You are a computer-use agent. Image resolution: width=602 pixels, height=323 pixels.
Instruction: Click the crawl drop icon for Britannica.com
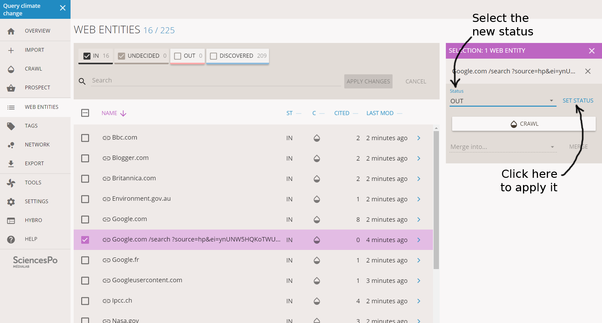pyautogui.click(x=317, y=179)
